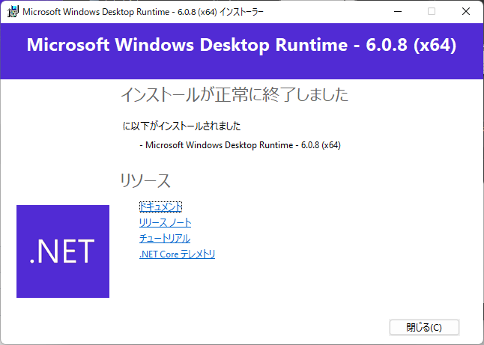Minimize the installer window
Screen dimensions: 484x345
pos(396,12)
